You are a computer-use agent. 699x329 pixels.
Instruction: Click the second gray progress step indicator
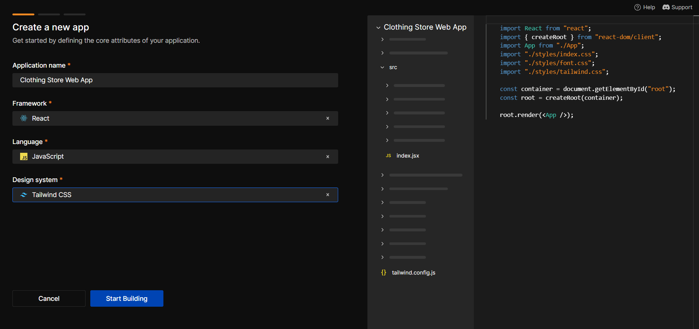49,14
